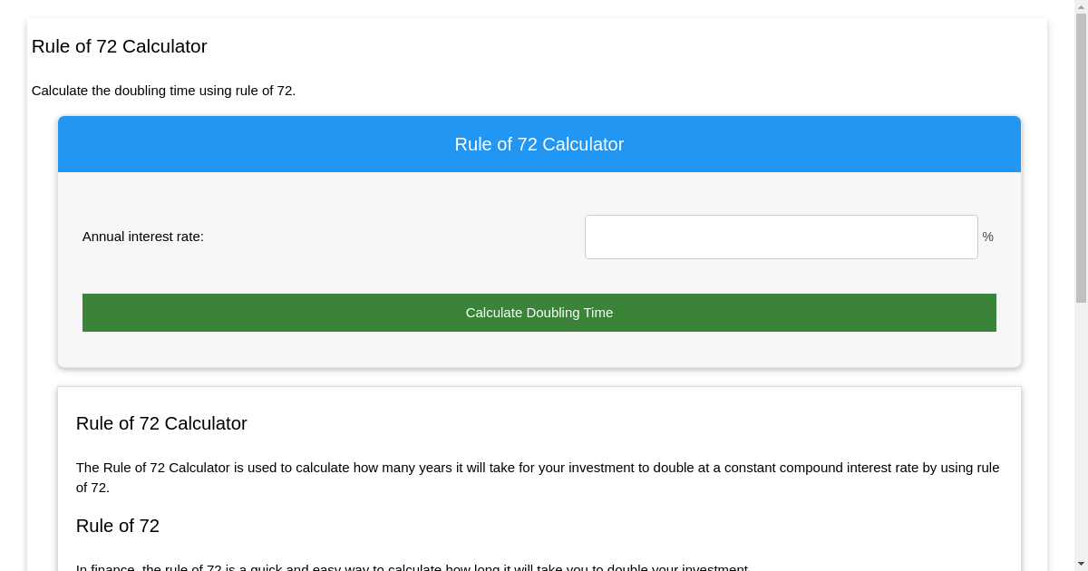Click the Rule of 72 subheading
1088x571 pixels.
point(117,526)
